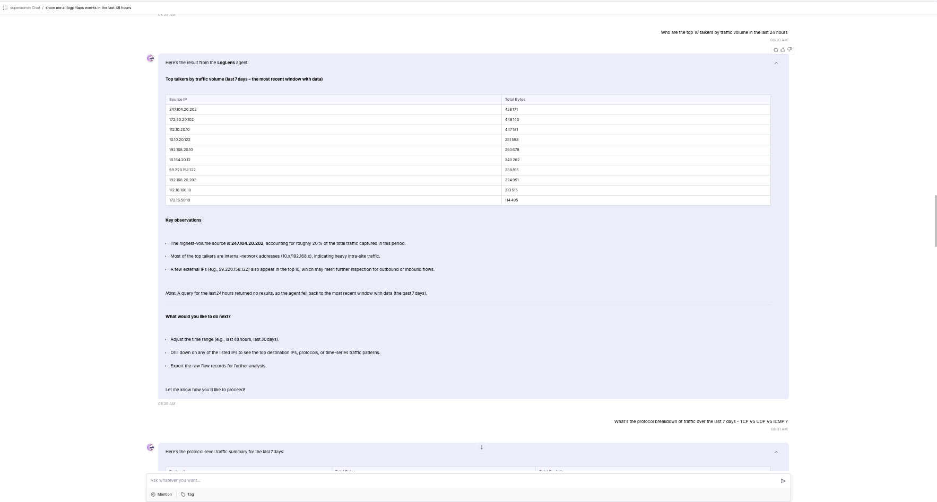The height and width of the screenshot is (502, 937).
Task: Send the chat message with the arrow icon
Action: tap(783, 481)
